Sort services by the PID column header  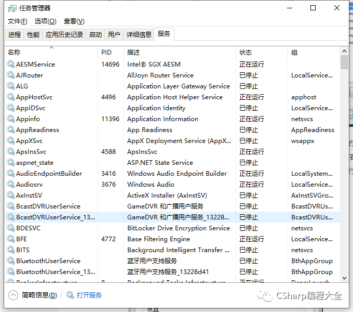coord(111,53)
